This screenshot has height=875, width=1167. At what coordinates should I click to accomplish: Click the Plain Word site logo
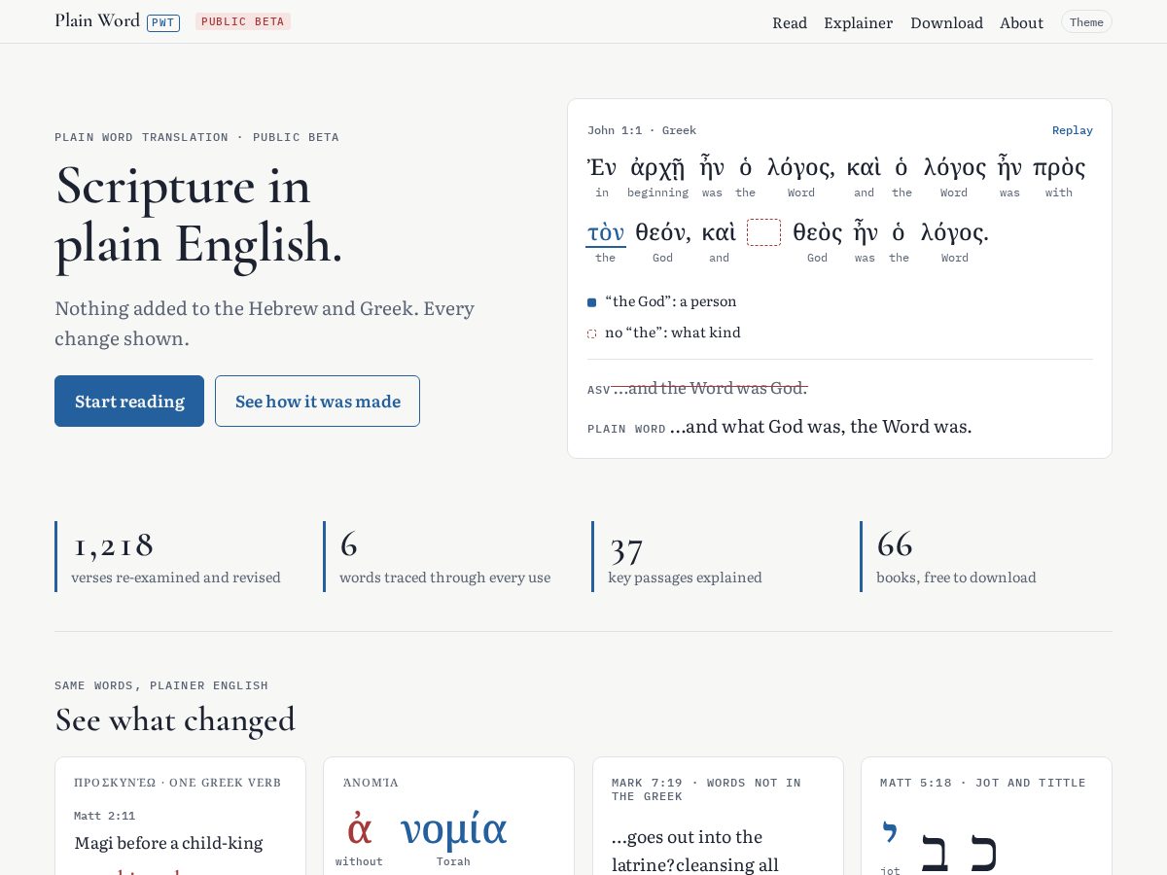tap(97, 20)
